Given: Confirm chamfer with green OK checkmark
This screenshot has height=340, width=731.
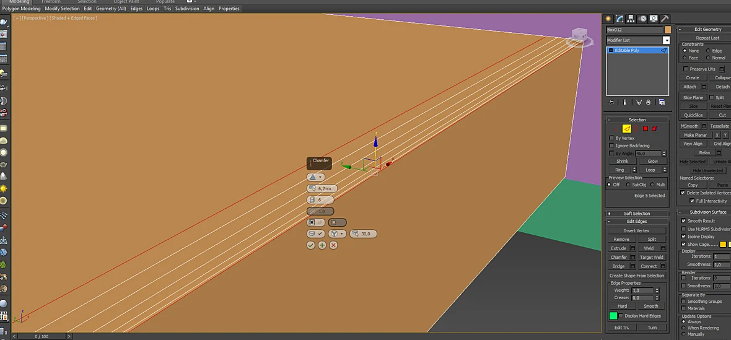Looking at the screenshot, I should [x=311, y=245].
